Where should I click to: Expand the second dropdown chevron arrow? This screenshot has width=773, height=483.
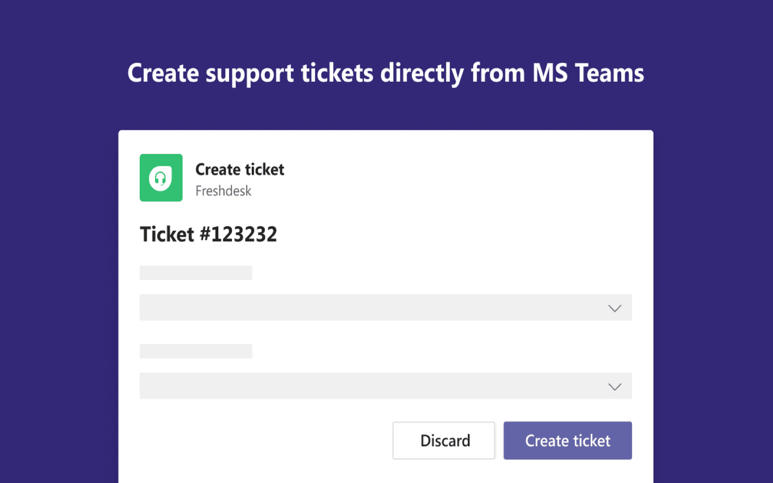[x=614, y=386]
